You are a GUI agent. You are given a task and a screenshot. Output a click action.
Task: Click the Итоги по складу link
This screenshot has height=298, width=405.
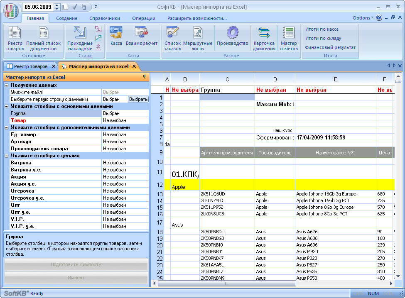(x=323, y=38)
